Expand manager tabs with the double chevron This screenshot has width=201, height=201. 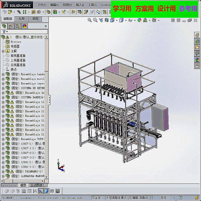46,26
